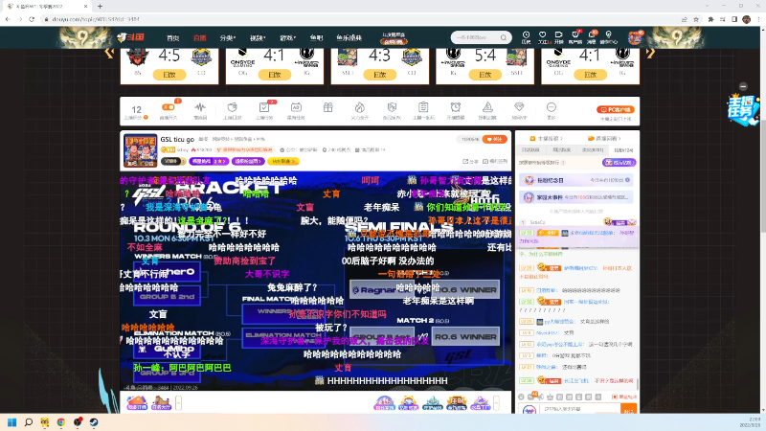Image resolution: width=766 pixels, height=431 pixels.
Task: Open Chrome from the taskbar
Action: click(x=61, y=422)
